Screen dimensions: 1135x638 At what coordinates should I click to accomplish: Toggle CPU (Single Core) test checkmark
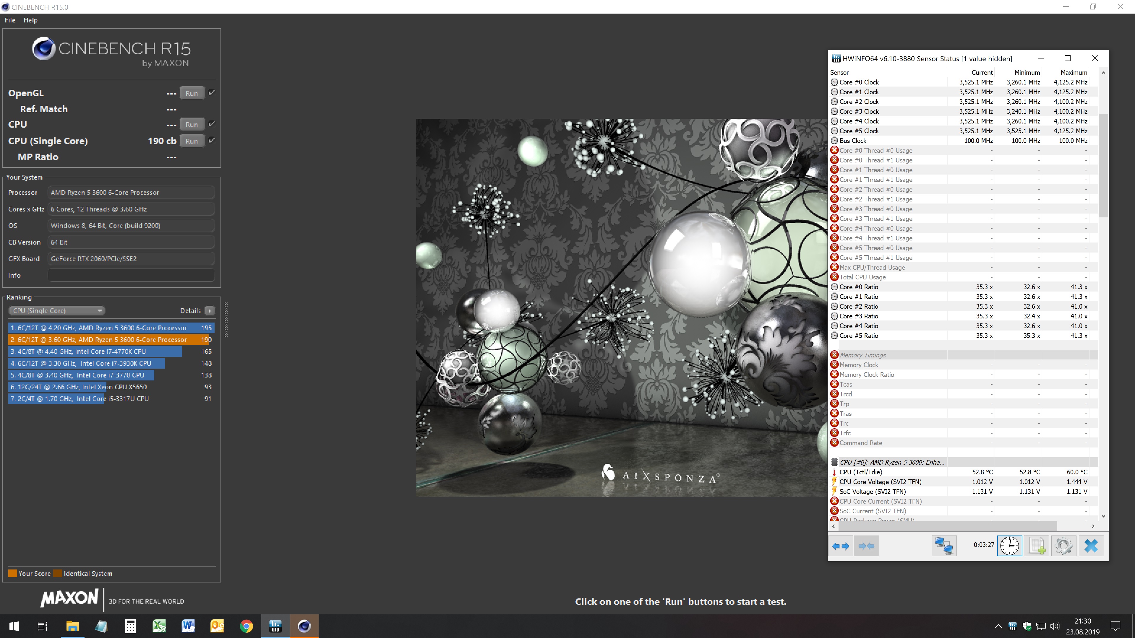[x=212, y=141]
